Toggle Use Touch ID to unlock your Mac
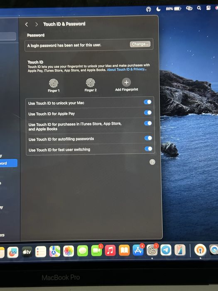The image size is (218, 291). click(x=148, y=102)
